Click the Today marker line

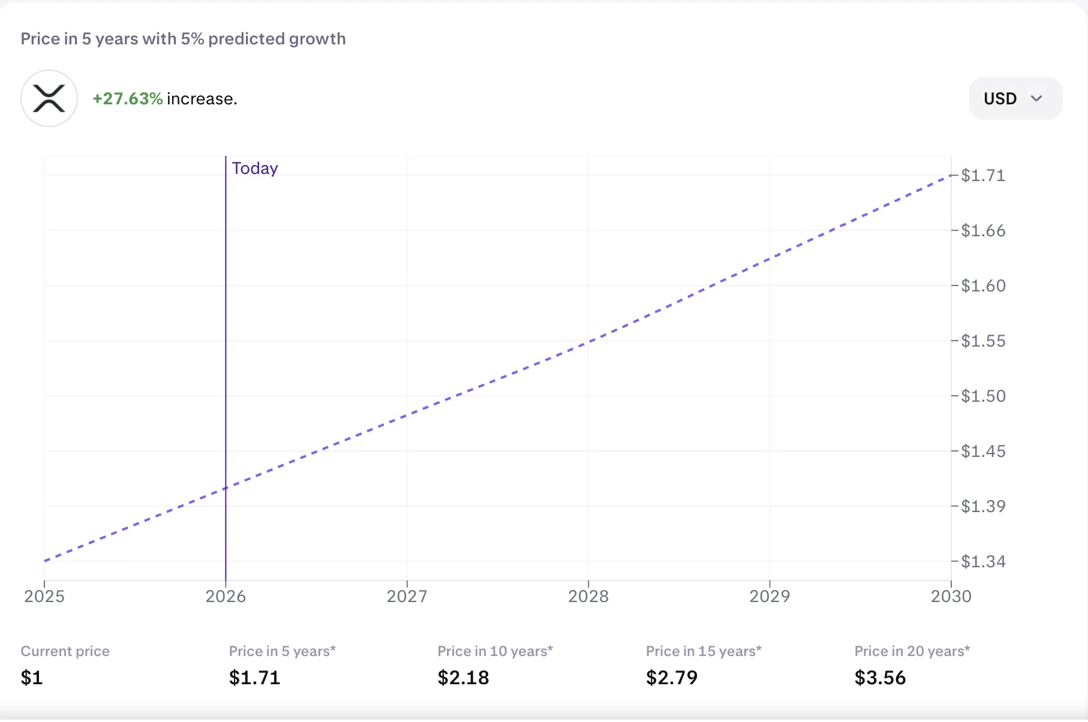click(x=226, y=372)
